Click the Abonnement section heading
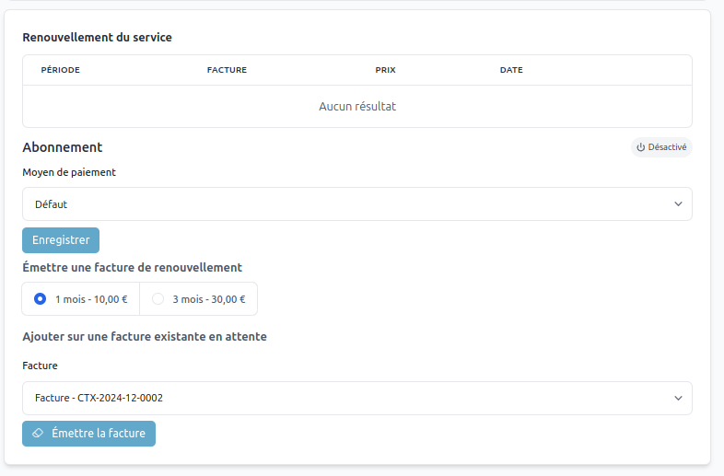The image size is (724, 476). click(62, 147)
